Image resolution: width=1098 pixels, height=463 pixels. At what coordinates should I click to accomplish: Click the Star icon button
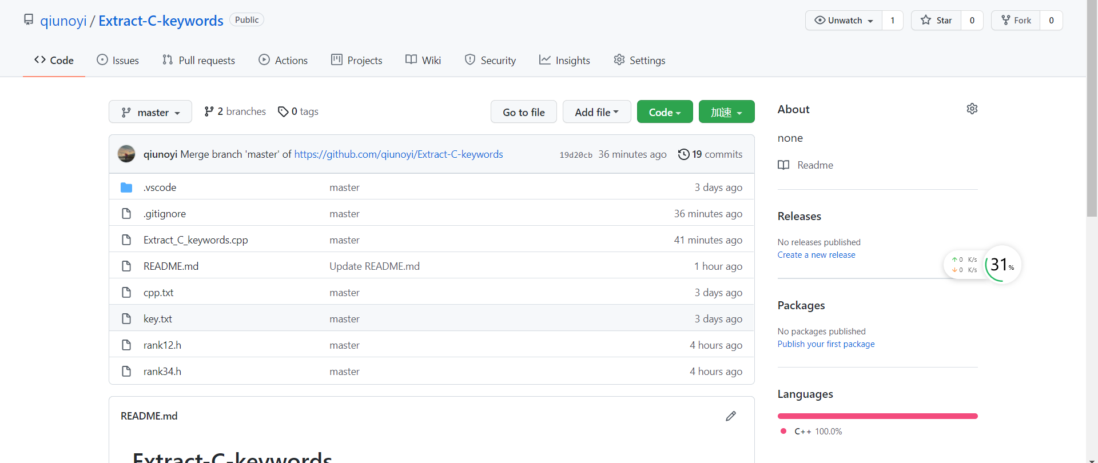[936, 21]
